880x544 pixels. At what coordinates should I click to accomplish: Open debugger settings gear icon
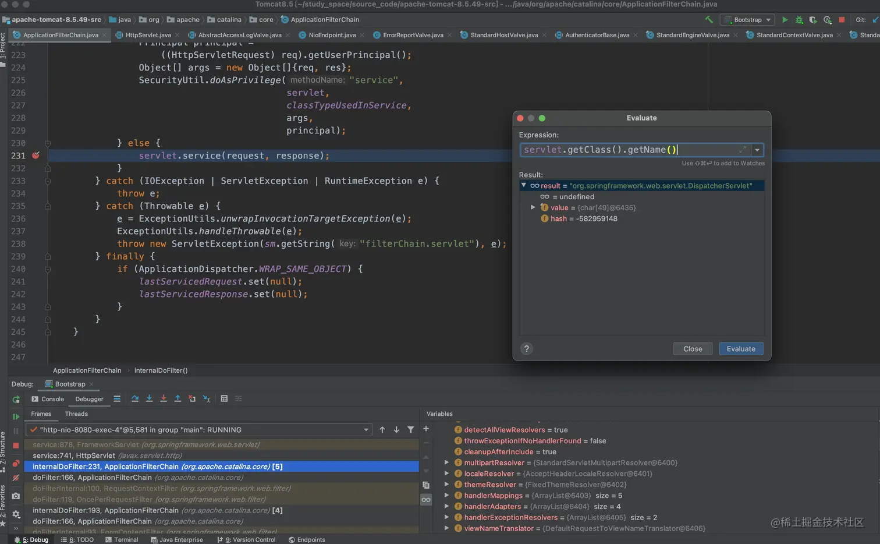tap(16, 514)
